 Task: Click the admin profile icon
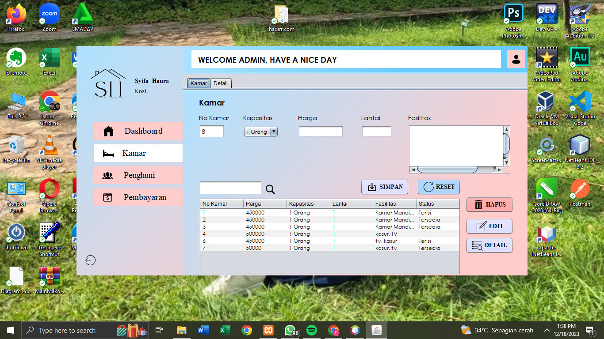[516, 59]
